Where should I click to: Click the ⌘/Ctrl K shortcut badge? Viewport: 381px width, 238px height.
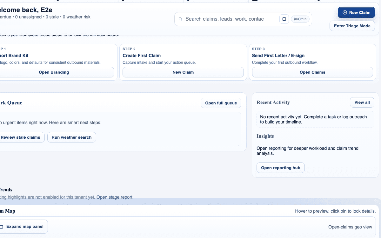click(x=300, y=19)
